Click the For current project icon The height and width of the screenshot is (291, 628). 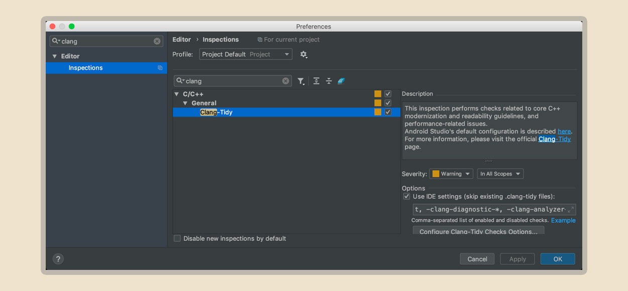pyautogui.click(x=260, y=40)
